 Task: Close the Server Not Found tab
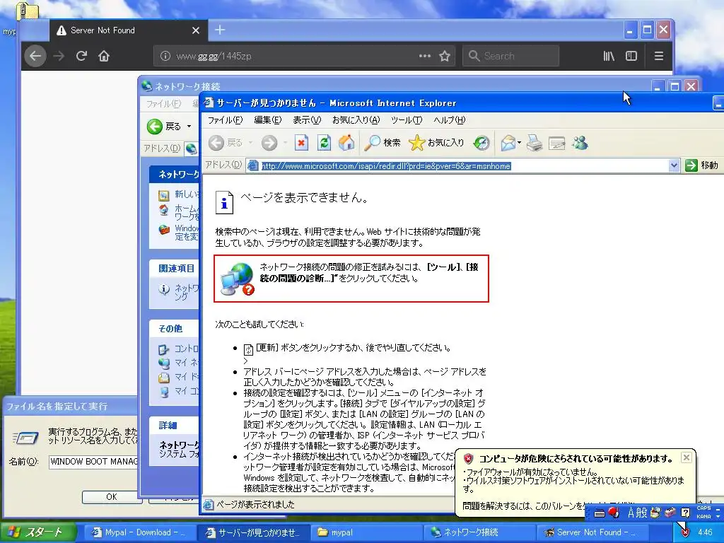[x=196, y=30]
